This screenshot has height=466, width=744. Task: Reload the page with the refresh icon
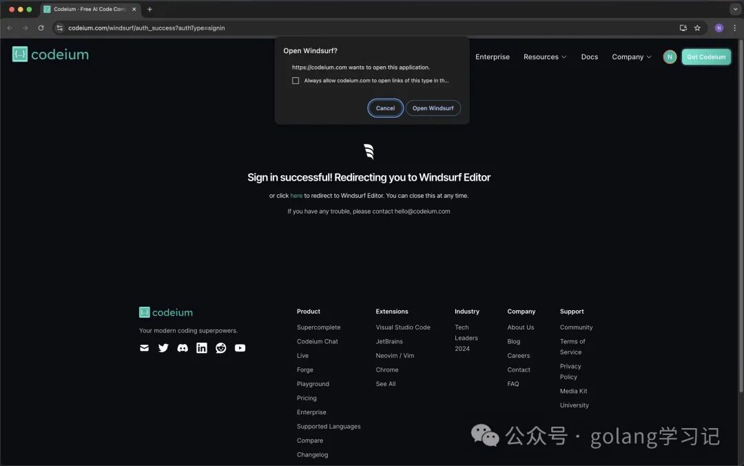pyautogui.click(x=41, y=28)
